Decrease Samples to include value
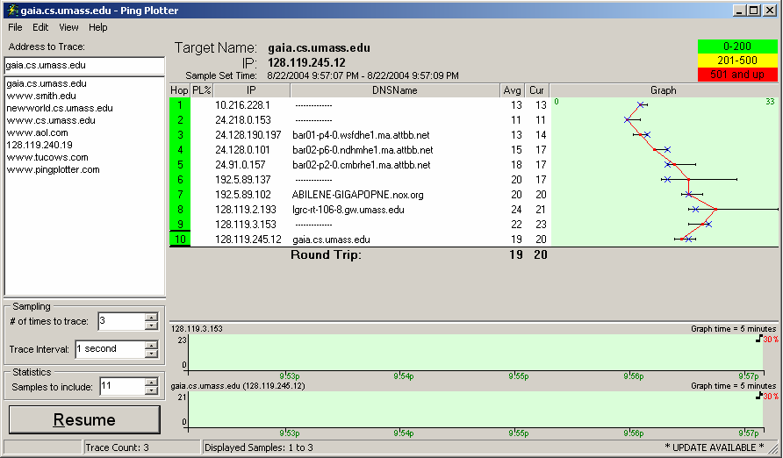This screenshot has height=458, width=783. [x=152, y=390]
